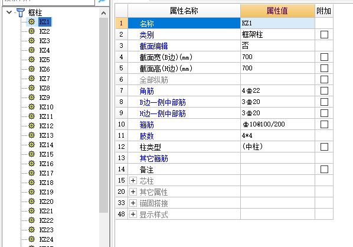Screen dimensions: 353x247
Task: Open the 截面编辑 property link
Action: 153,46
